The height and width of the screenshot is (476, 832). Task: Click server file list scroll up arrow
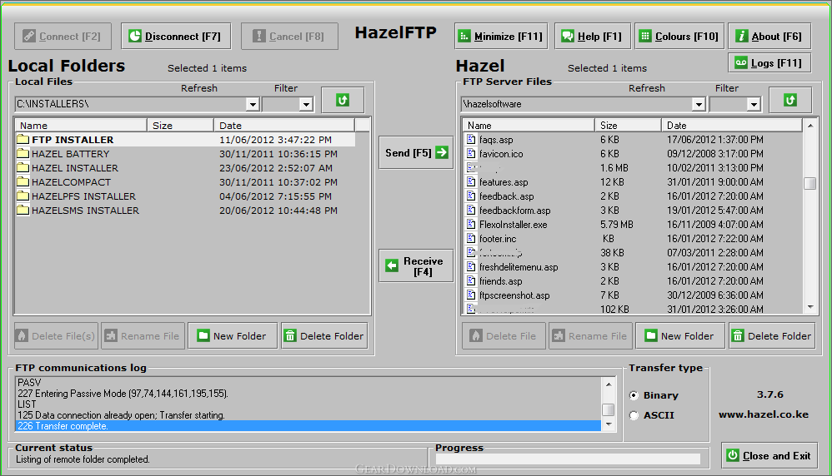coord(810,126)
